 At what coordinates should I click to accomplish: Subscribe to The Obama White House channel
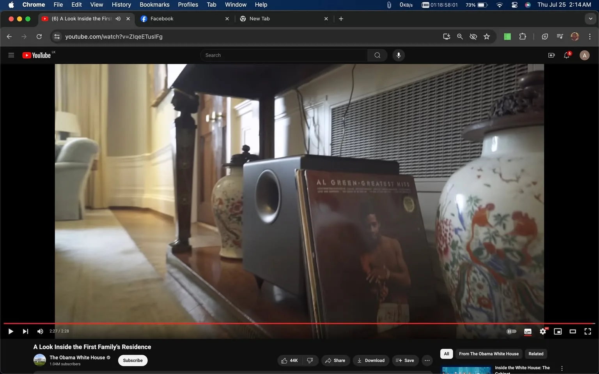point(133,360)
